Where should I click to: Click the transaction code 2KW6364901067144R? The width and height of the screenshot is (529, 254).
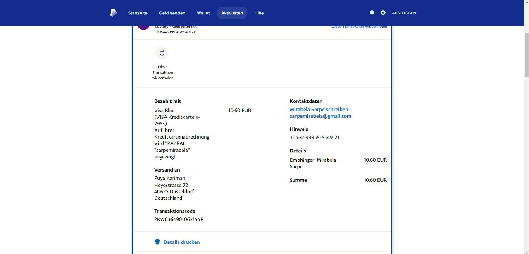(179, 219)
